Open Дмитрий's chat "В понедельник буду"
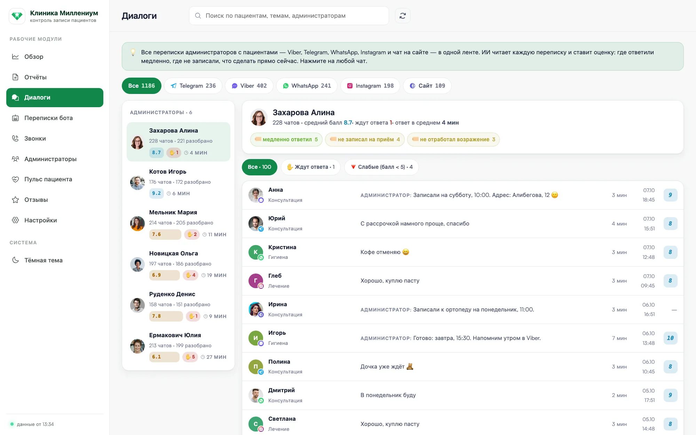696x435 pixels. (463, 395)
